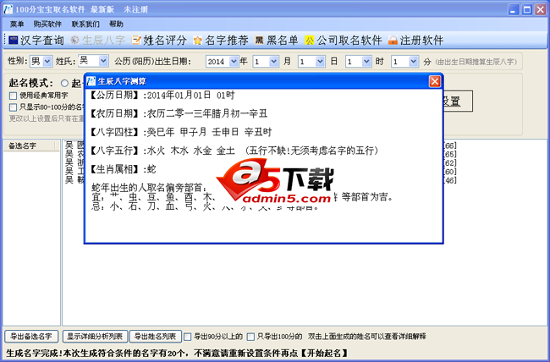Select the name row scored [66]
Viewport: 550px width, 362px height.
coord(449,145)
